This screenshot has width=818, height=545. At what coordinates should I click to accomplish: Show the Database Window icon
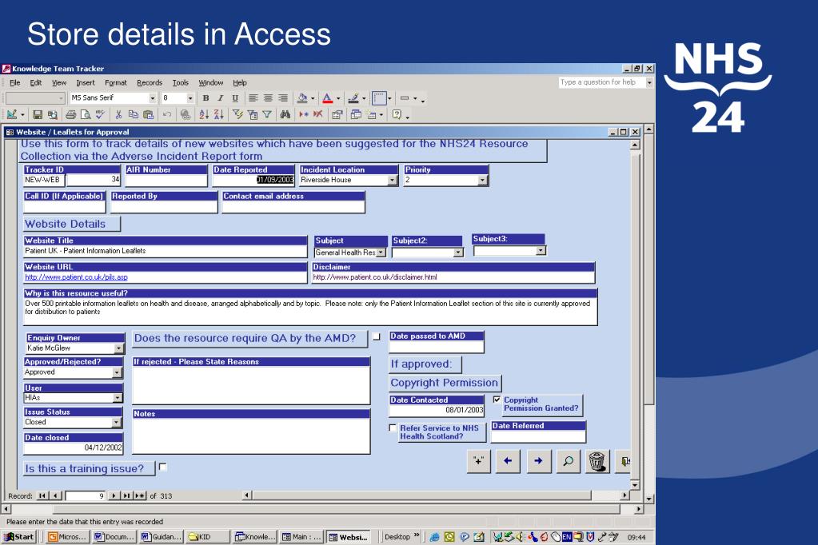(356, 115)
